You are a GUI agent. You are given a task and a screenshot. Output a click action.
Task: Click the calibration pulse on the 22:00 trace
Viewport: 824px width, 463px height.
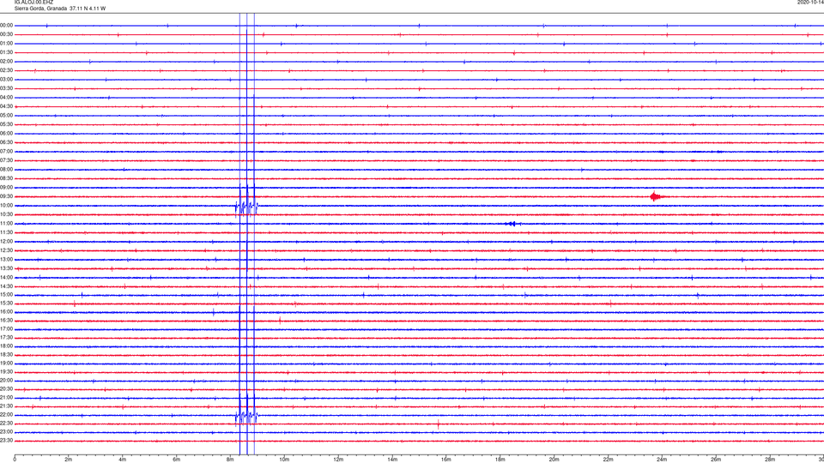[246, 417]
